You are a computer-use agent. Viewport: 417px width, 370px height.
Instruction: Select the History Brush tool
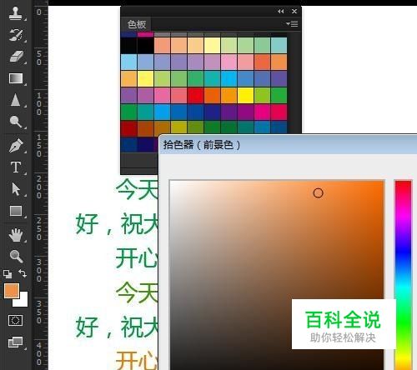point(16,35)
